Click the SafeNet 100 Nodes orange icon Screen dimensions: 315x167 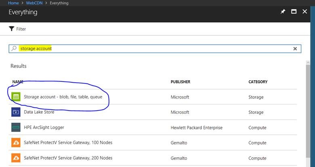[x=16, y=142]
